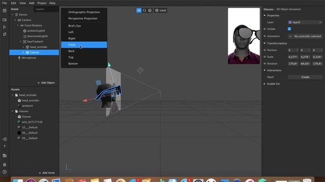Click the refresh/restart icon in left sidebar
325x182 pixels.
click(5, 34)
